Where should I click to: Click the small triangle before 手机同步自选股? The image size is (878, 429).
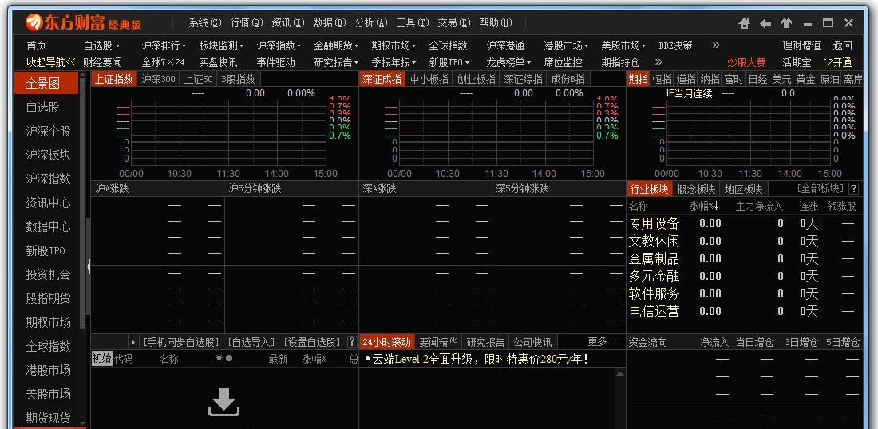132,342
